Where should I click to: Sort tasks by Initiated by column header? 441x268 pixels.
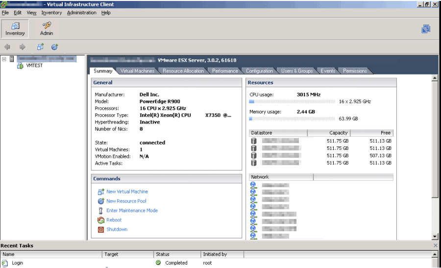click(222, 254)
